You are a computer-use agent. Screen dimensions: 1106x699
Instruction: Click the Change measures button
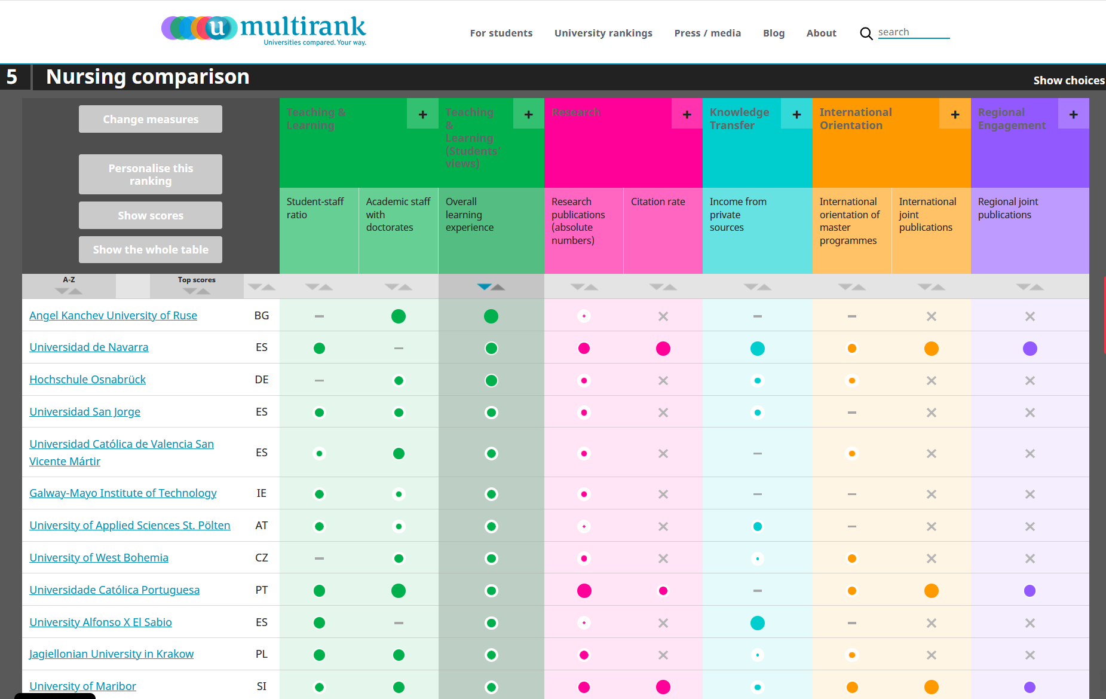[x=151, y=119]
